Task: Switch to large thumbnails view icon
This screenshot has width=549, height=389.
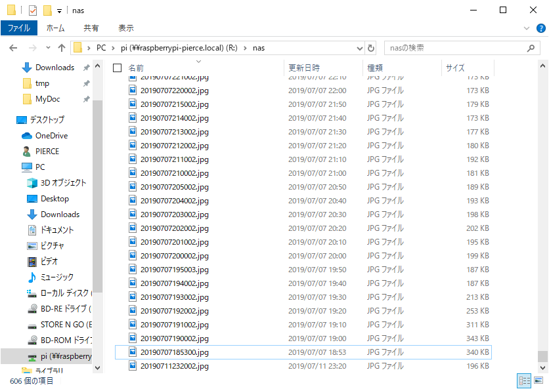Action: [538, 380]
